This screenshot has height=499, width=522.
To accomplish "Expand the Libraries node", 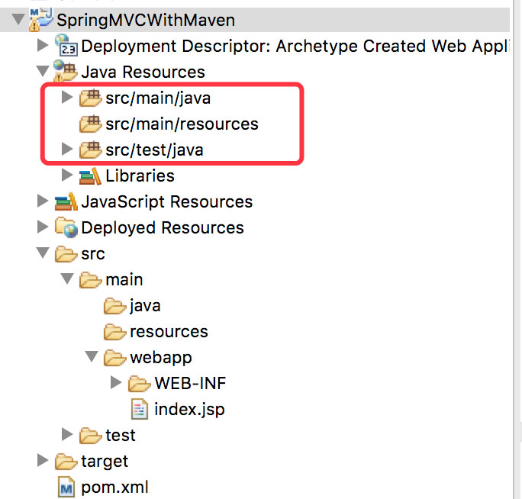I will tap(67, 175).
